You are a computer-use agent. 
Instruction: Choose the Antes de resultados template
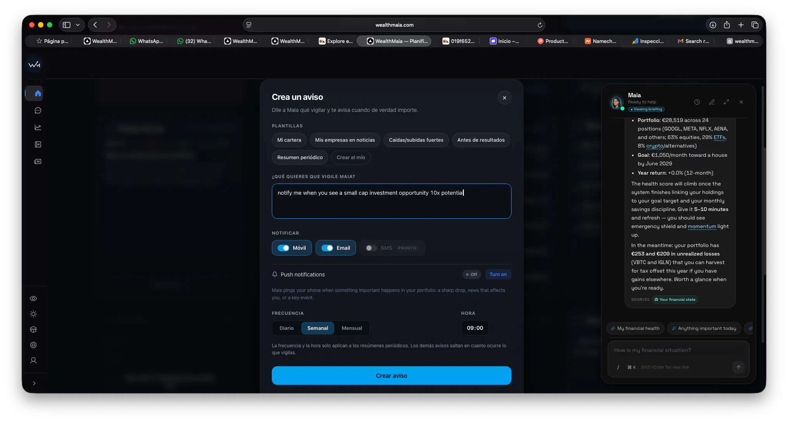(481, 140)
